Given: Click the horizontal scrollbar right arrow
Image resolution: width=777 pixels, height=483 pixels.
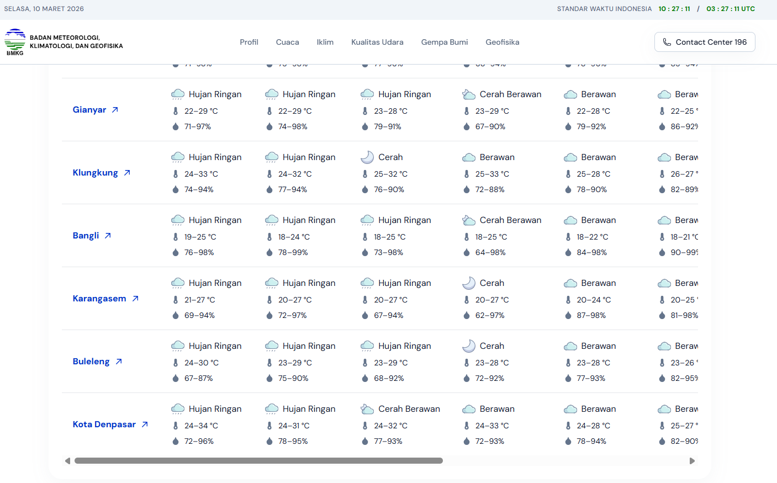Looking at the screenshot, I should (692, 461).
